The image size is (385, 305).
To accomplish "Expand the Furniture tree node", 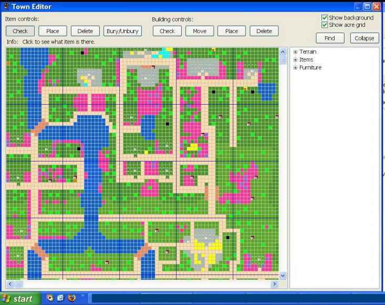I will pyautogui.click(x=295, y=68).
